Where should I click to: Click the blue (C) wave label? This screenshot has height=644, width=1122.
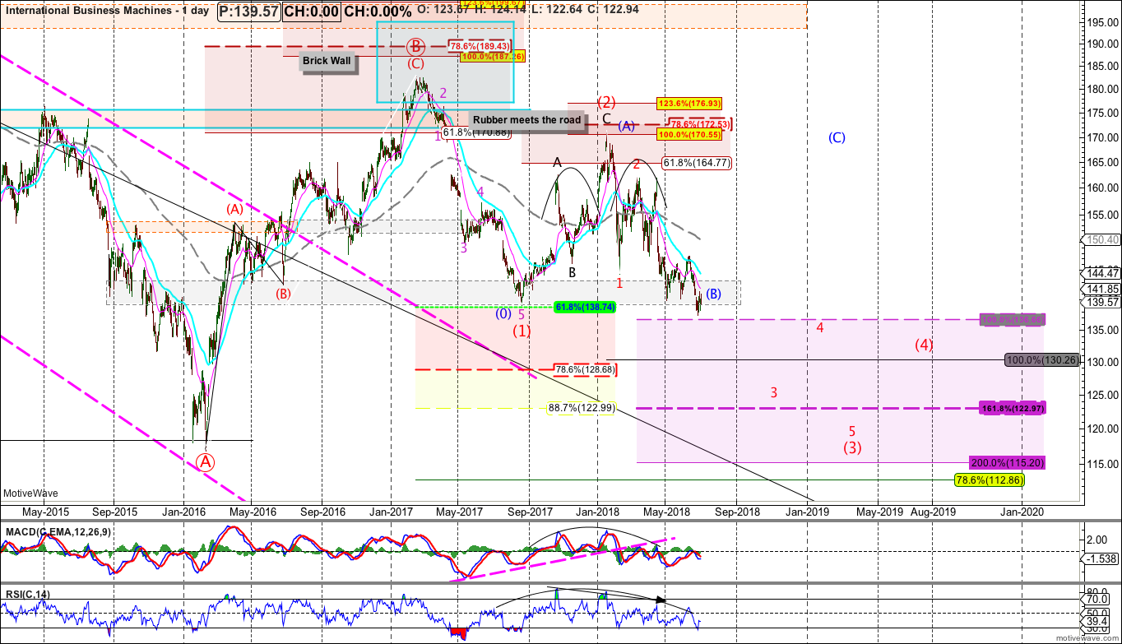(x=837, y=137)
